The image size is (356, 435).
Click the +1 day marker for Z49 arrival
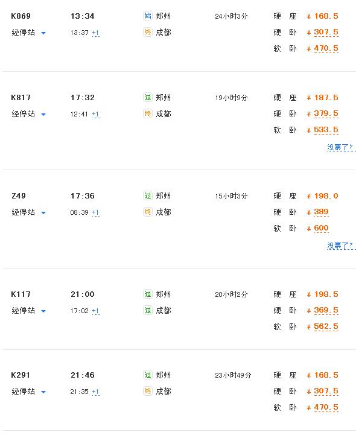(95, 213)
